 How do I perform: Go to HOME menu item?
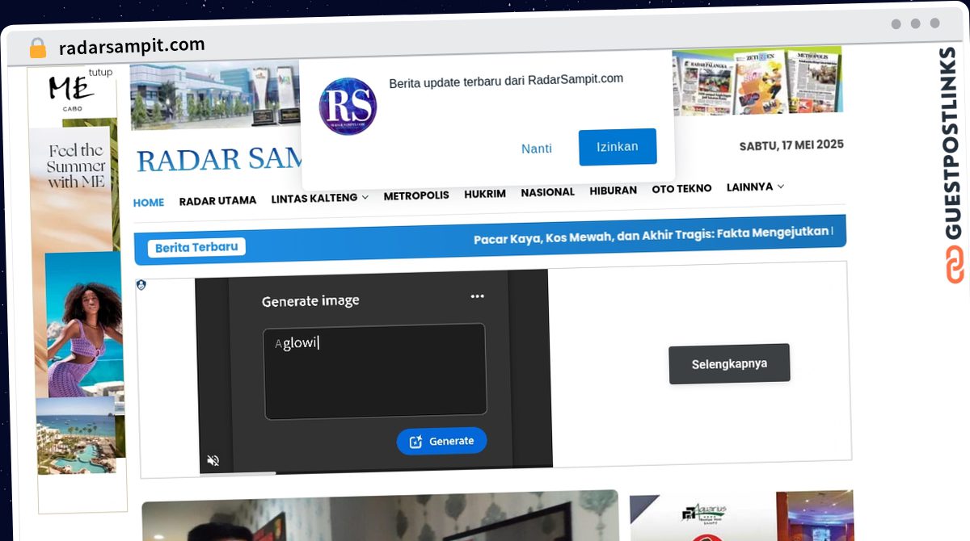pyautogui.click(x=149, y=203)
